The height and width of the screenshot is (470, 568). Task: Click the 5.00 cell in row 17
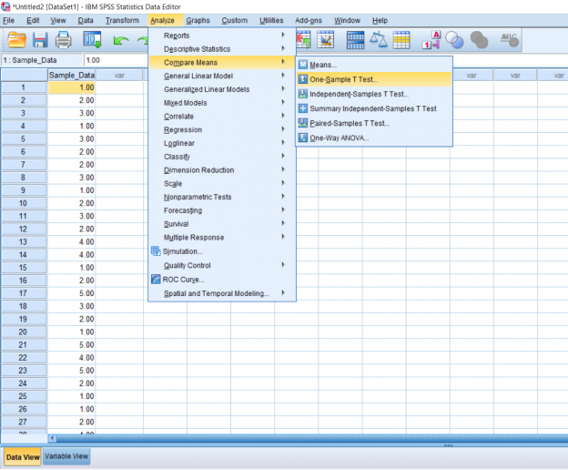(72, 293)
